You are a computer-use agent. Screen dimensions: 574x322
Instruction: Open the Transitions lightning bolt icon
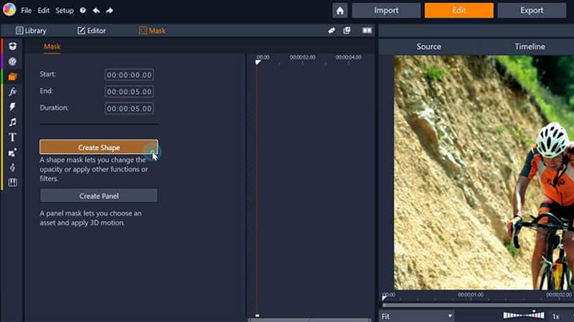(x=13, y=107)
